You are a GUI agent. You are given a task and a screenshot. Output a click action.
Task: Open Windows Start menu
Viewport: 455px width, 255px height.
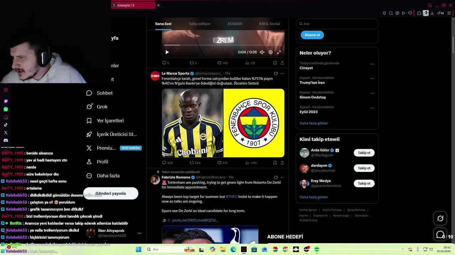click(138, 249)
